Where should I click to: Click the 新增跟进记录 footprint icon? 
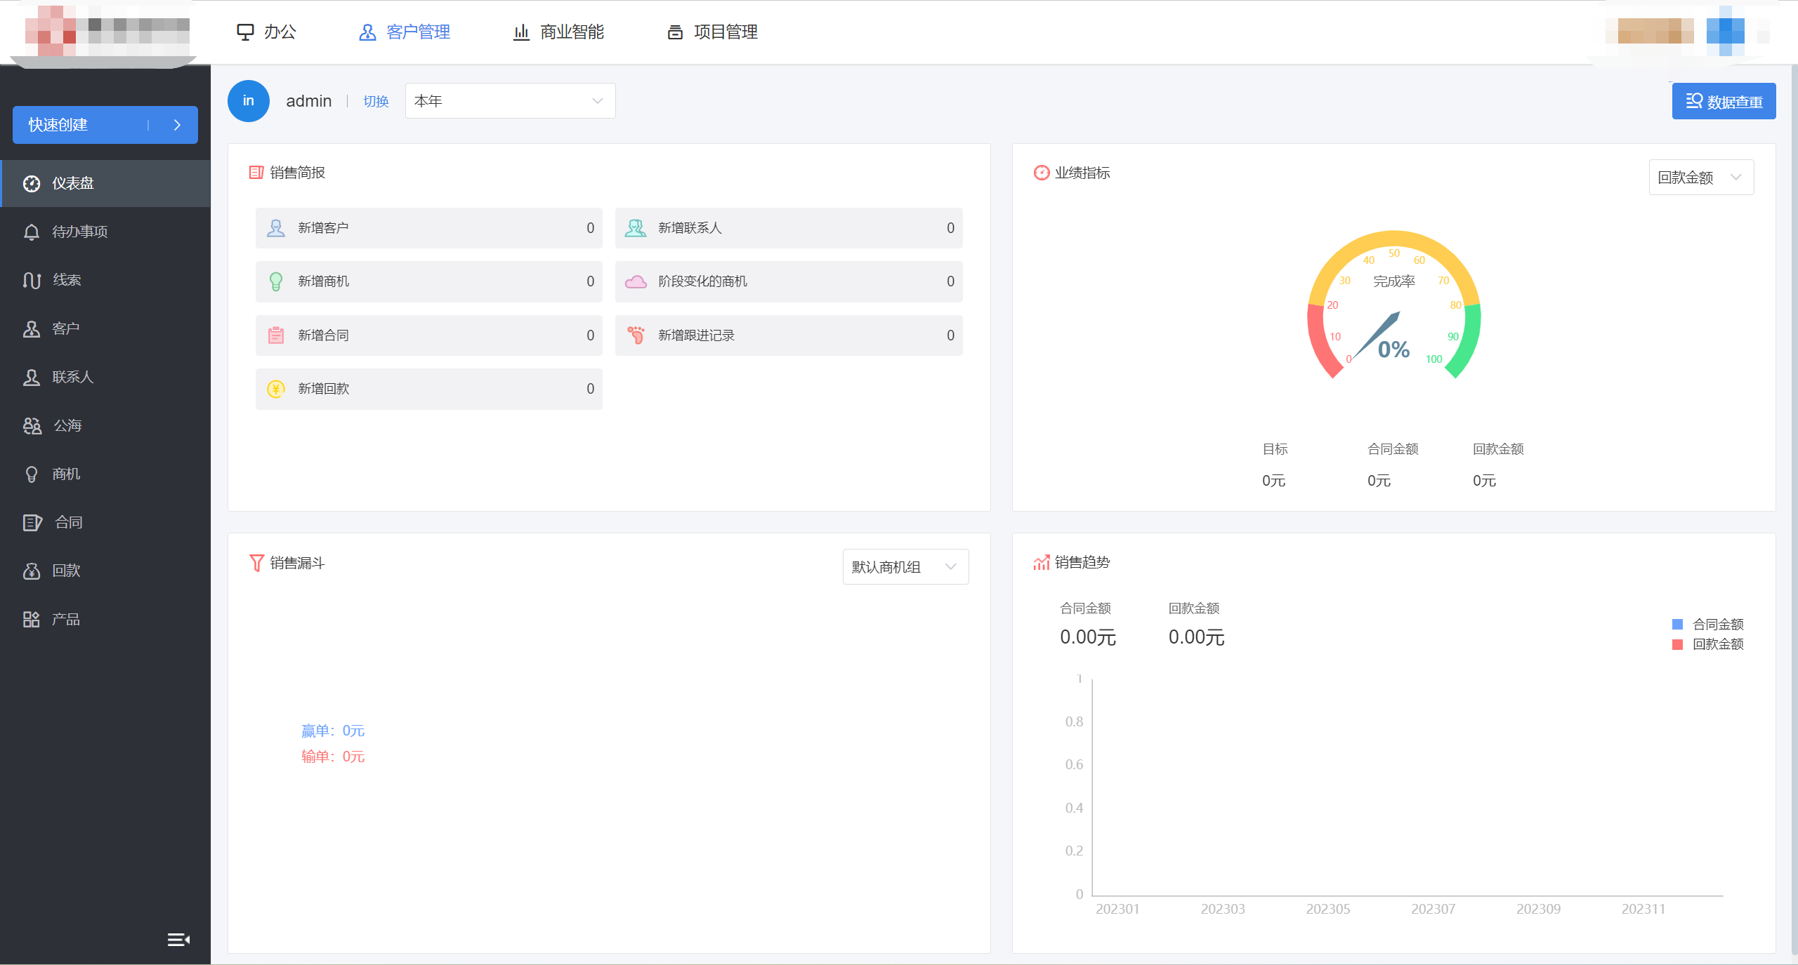pyautogui.click(x=636, y=335)
